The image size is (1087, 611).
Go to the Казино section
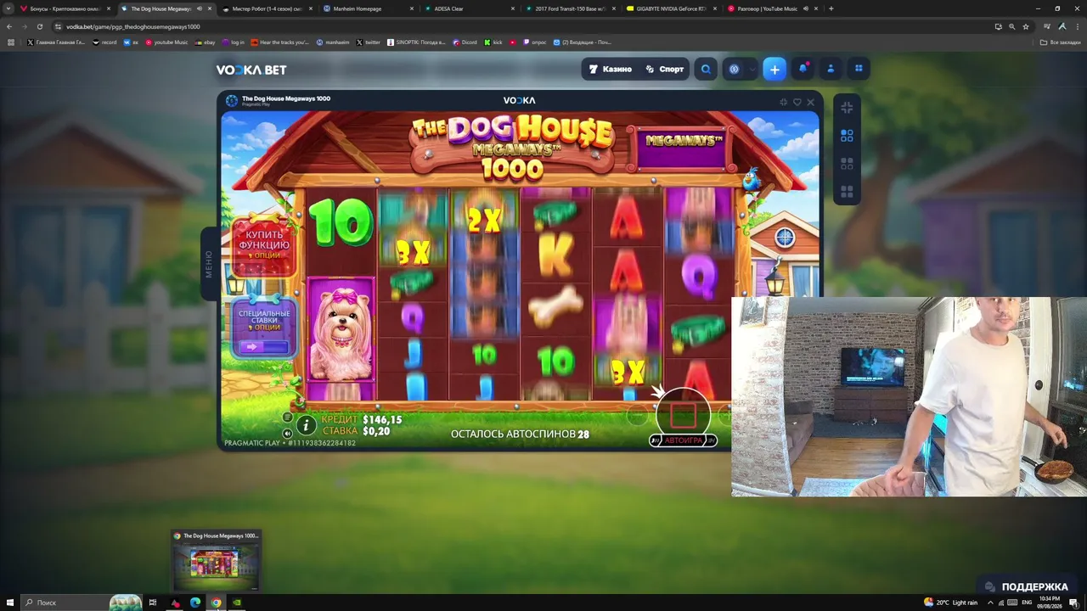pos(611,70)
